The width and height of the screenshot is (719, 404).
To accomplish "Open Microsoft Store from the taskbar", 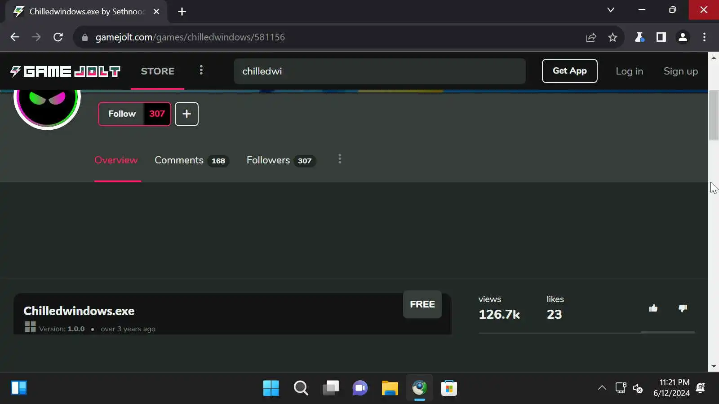I will [x=449, y=388].
